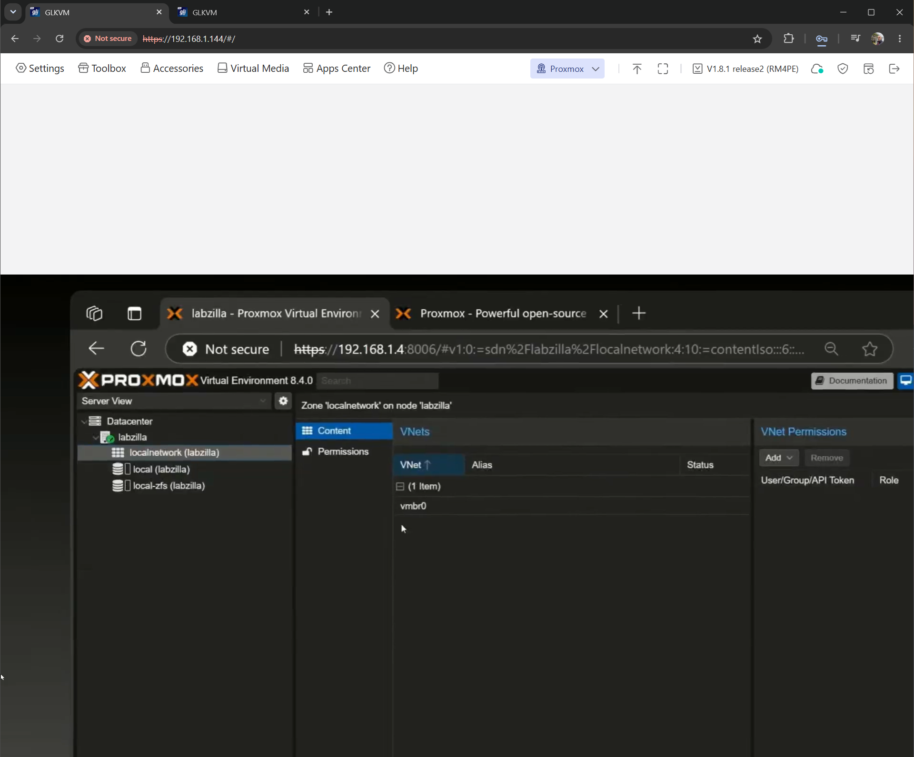The image size is (914, 757).
Task: Open the Chrome profile avatar
Action: [x=877, y=39]
